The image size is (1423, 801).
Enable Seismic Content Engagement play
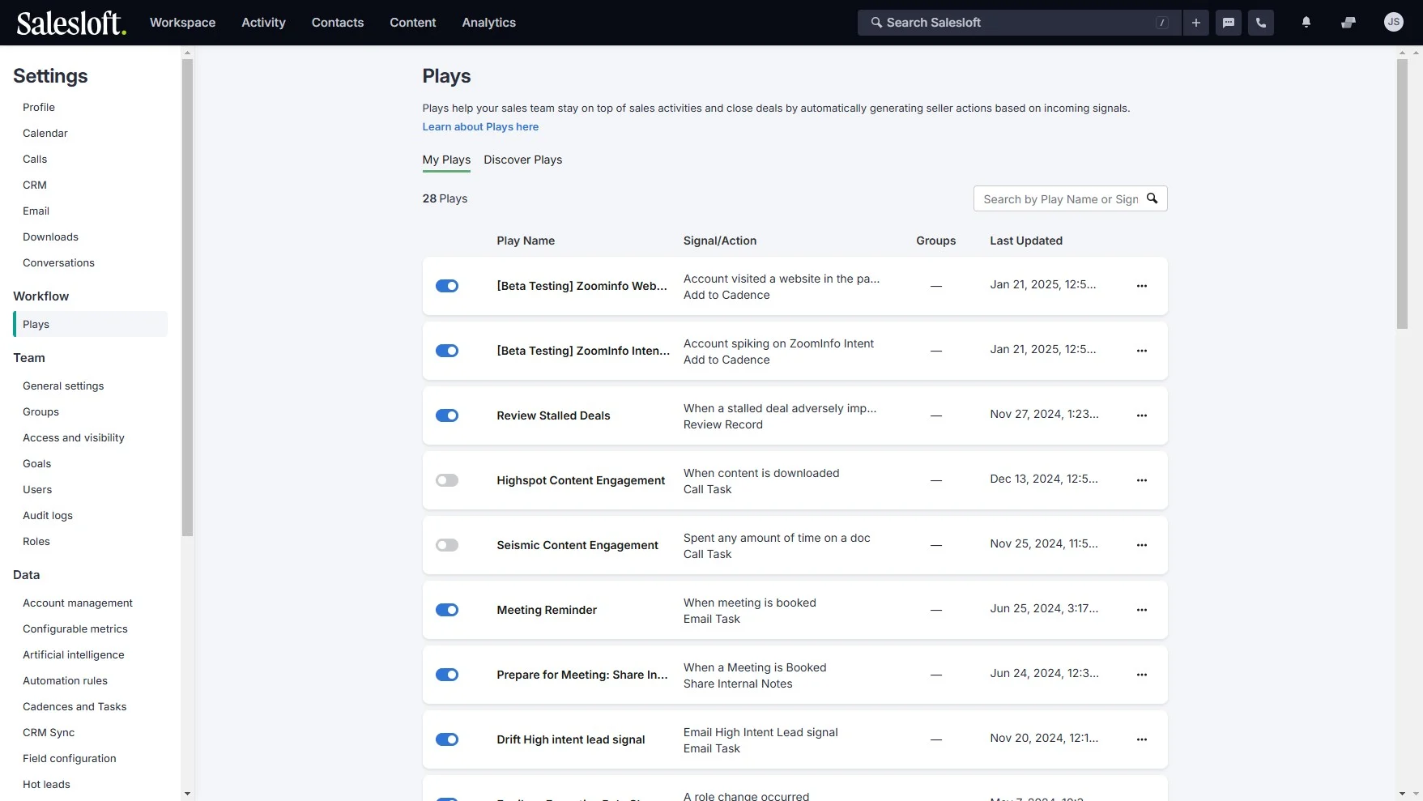click(x=447, y=545)
